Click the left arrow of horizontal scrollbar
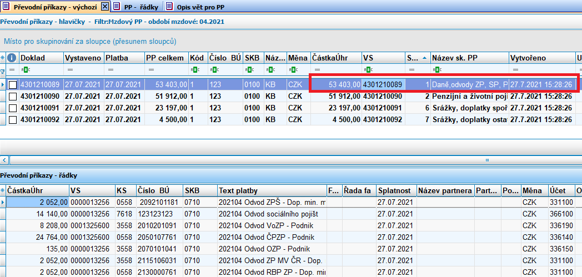The height and width of the screenshot is (277, 582). [x=4, y=160]
